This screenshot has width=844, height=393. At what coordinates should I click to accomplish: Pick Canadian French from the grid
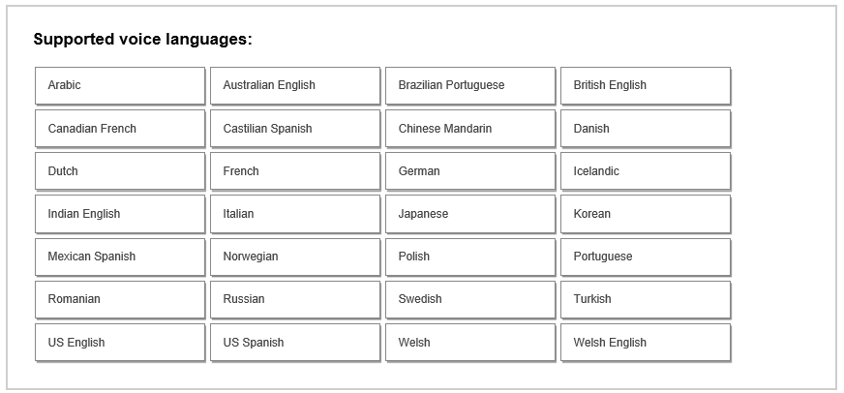pos(120,129)
